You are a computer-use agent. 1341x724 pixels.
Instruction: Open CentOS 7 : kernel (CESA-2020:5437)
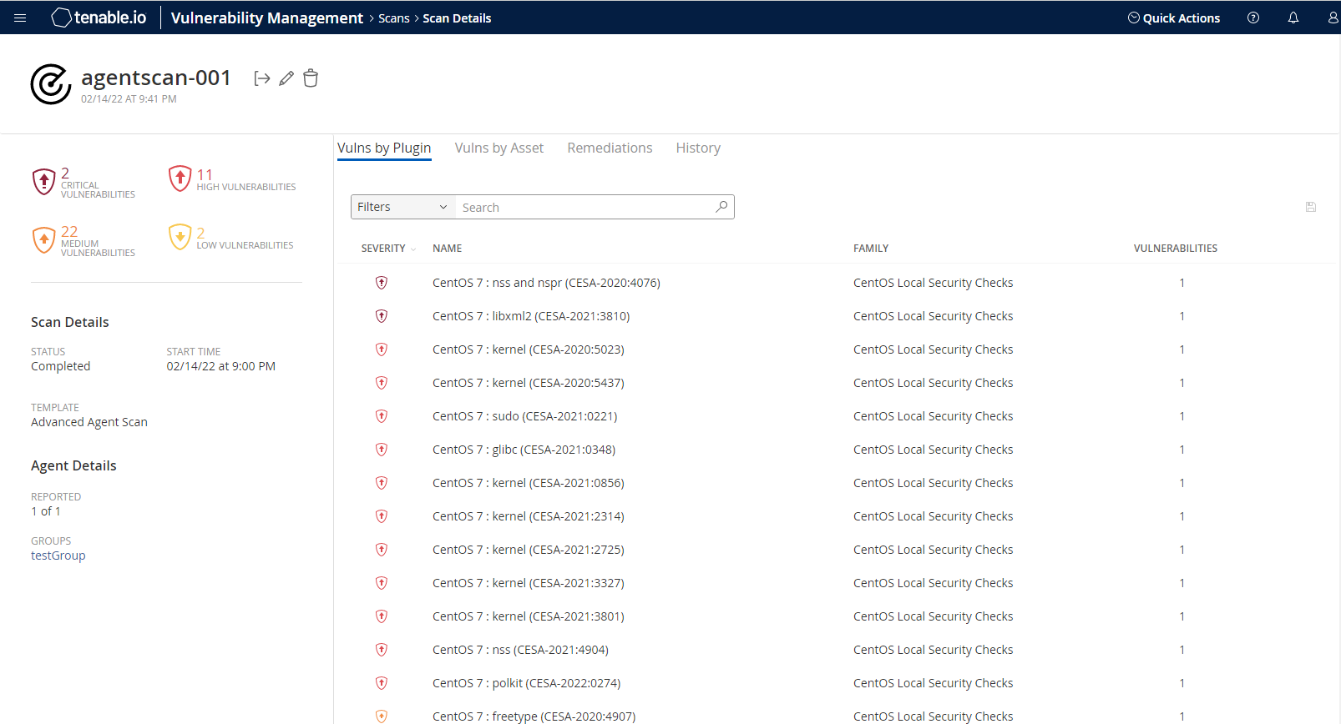[529, 383]
